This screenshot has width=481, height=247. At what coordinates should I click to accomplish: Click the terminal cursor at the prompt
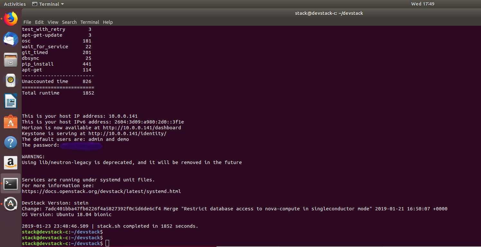pyautogui.click(x=107, y=243)
